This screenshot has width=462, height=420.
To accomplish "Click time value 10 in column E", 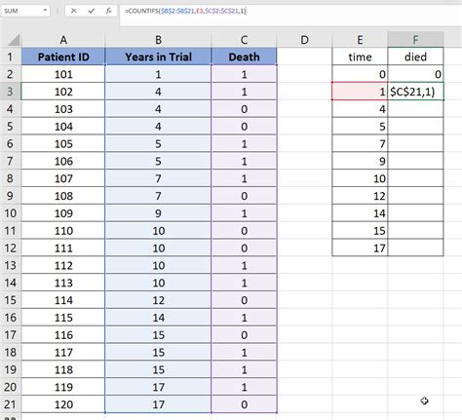I will [360, 178].
